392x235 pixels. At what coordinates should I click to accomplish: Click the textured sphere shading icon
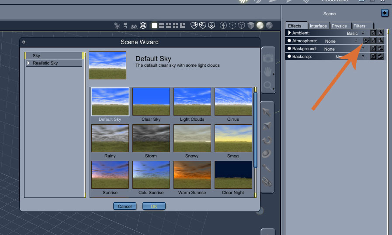269,25
